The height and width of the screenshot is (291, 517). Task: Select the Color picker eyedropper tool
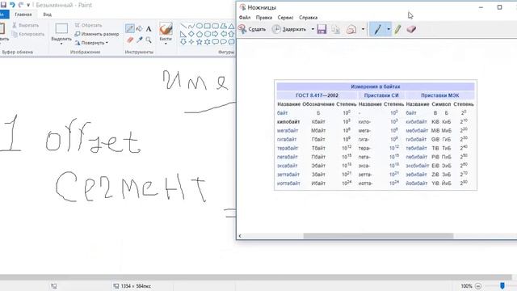click(x=139, y=40)
